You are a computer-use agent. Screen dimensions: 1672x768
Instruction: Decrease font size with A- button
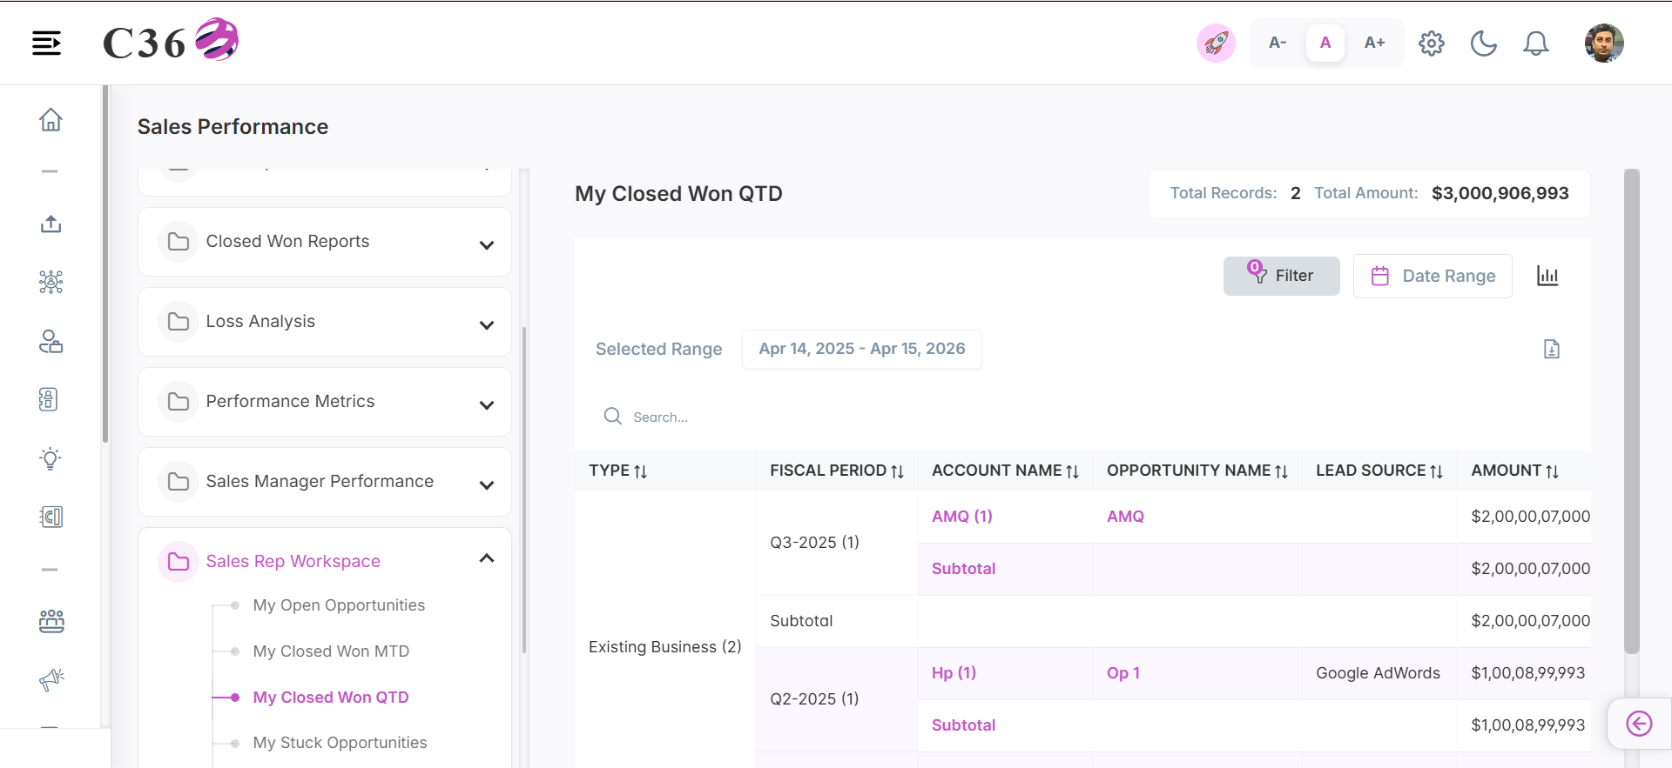point(1278,43)
